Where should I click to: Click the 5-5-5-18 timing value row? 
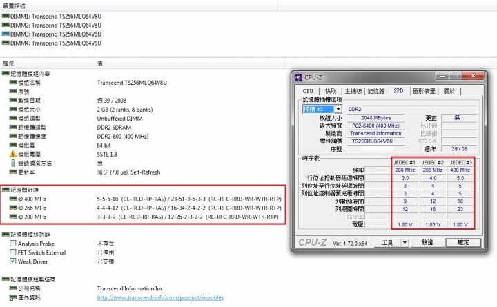tap(189, 199)
